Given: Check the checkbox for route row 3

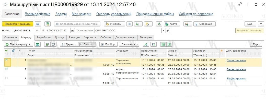Looking at the screenshot, I should pyautogui.click(x=7, y=78).
